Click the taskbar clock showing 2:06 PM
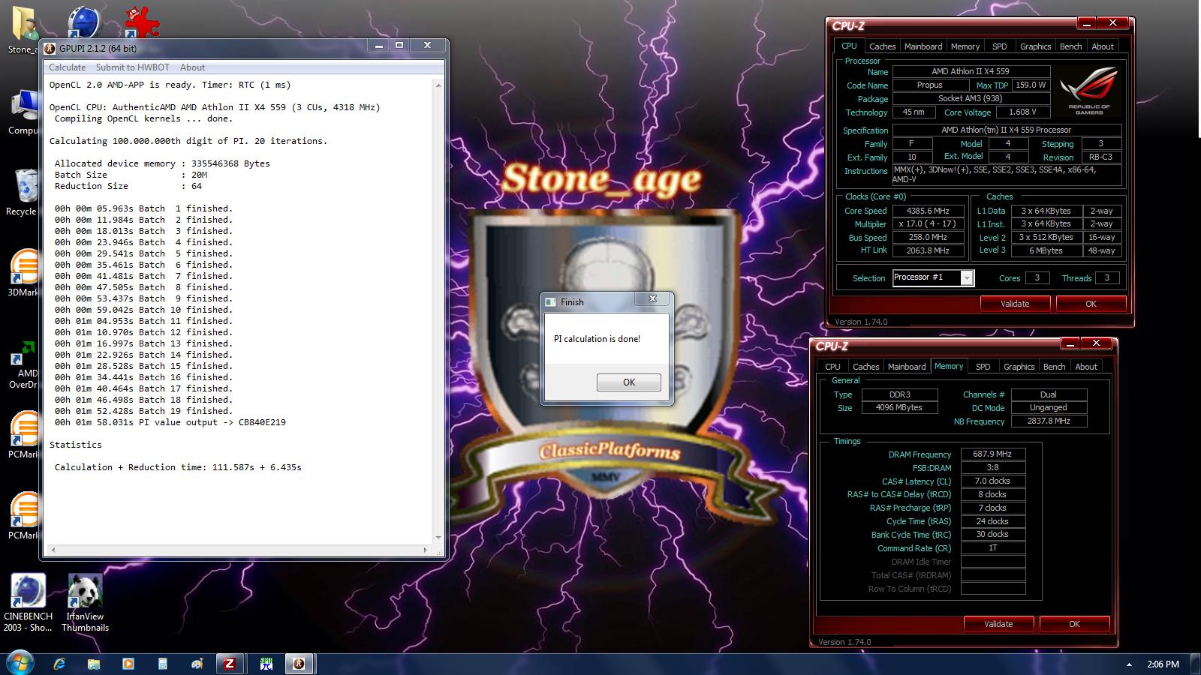This screenshot has width=1201, height=675. [x=1163, y=664]
